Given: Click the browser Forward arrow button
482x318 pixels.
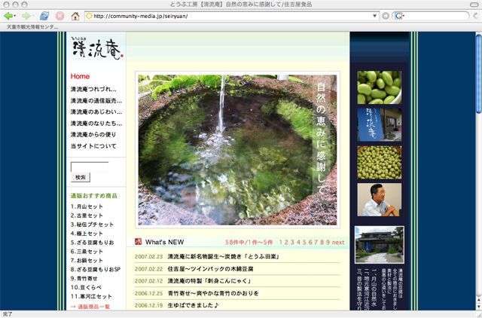Looking at the screenshot, I should click(x=26, y=15).
